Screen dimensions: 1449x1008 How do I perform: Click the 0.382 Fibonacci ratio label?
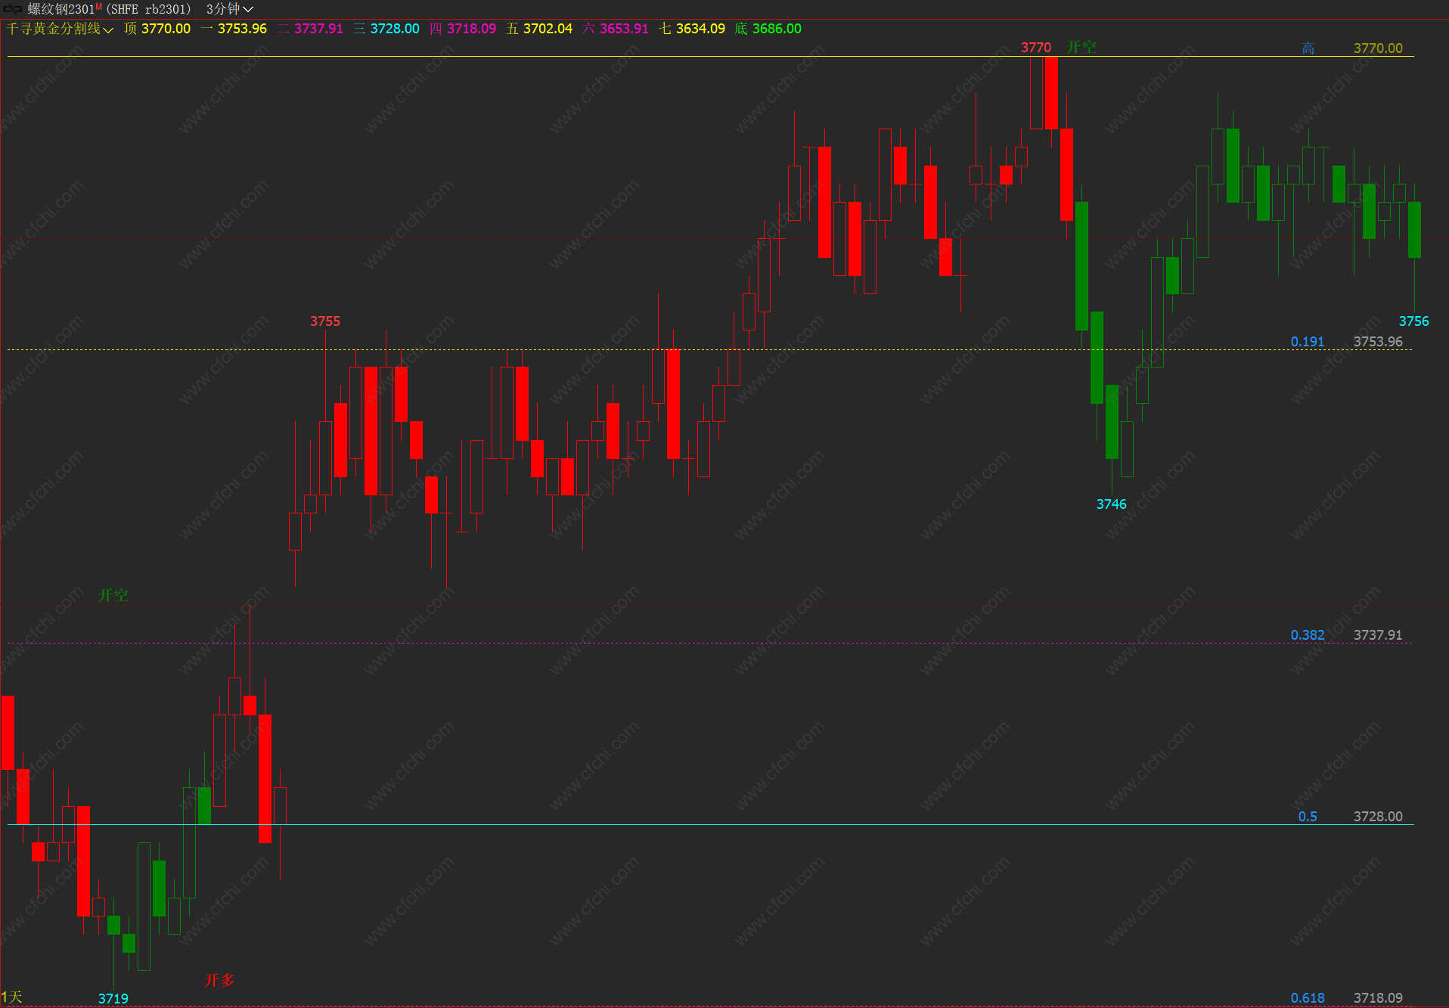point(1307,635)
